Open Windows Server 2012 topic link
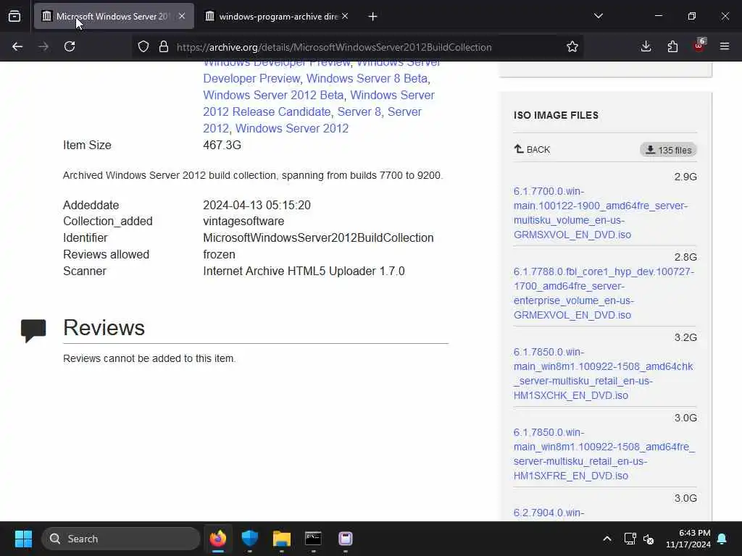Image resolution: width=742 pixels, height=556 pixels. (291, 129)
